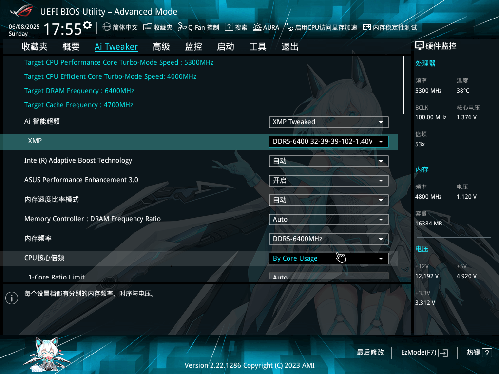The height and width of the screenshot is (374, 499).
Task: Click the EzMode exit arrow icon
Action: 443,353
